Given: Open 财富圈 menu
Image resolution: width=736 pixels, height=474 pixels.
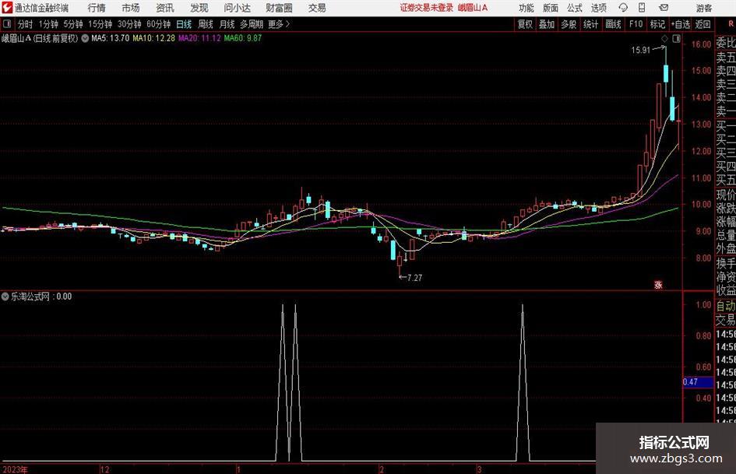Looking at the screenshot, I should coord(279,8).
